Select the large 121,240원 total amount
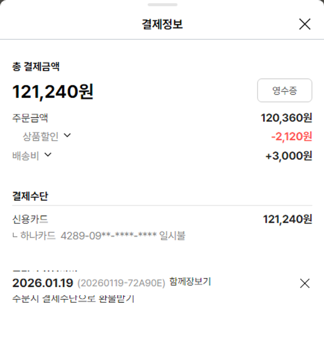The width and height of the screenshot is (324, 350). click(53, 92)
